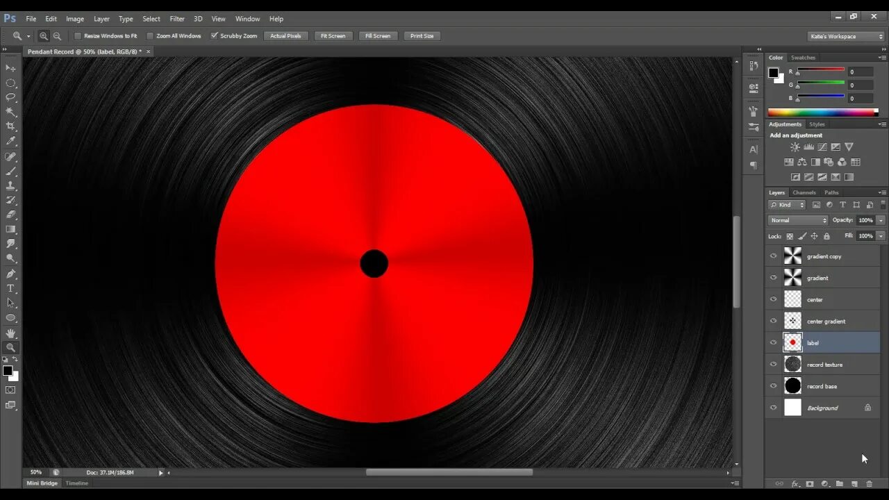Screen dimensions: 889x500
Task: Hide the gradient copy layer
Action: click(773, 256)
